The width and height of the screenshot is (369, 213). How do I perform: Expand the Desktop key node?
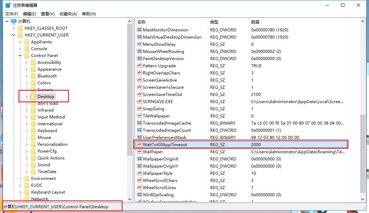27,97
